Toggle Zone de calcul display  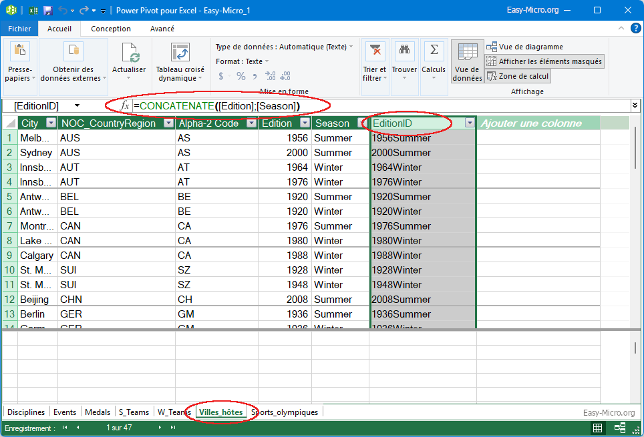[518, 76]
